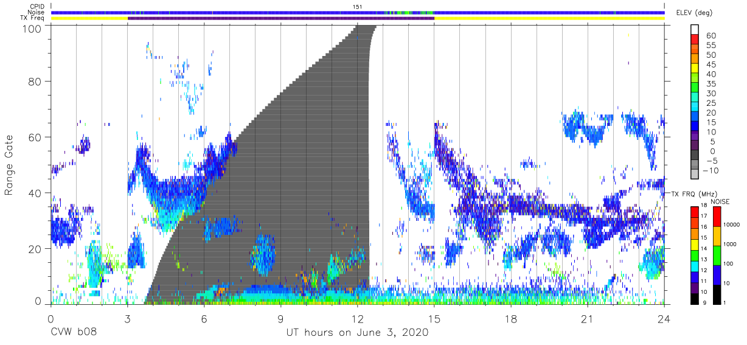Click ELEV legend value 30

711,94
